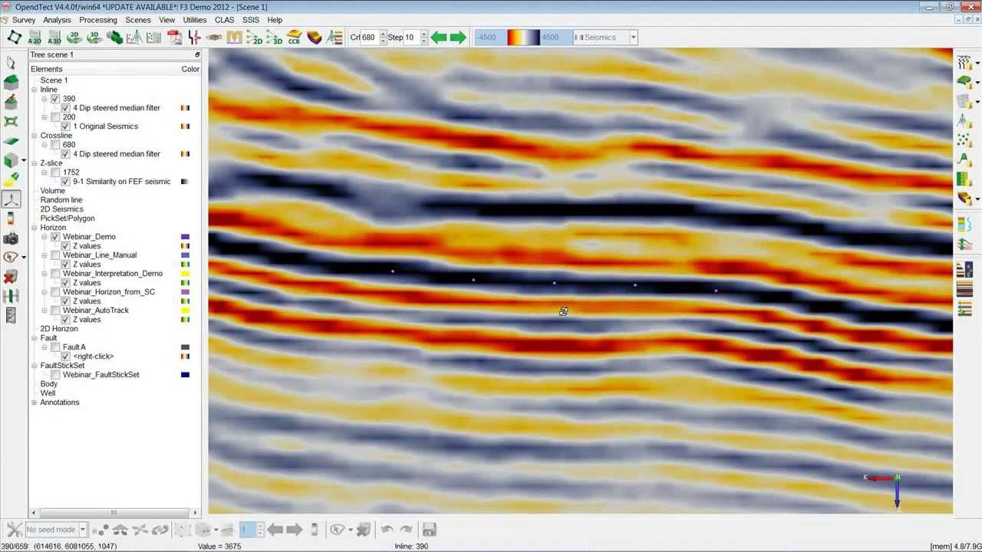Collapse the Inline tree node

[34, 90]
